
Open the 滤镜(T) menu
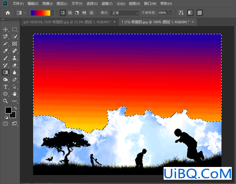tap(107, 3)
